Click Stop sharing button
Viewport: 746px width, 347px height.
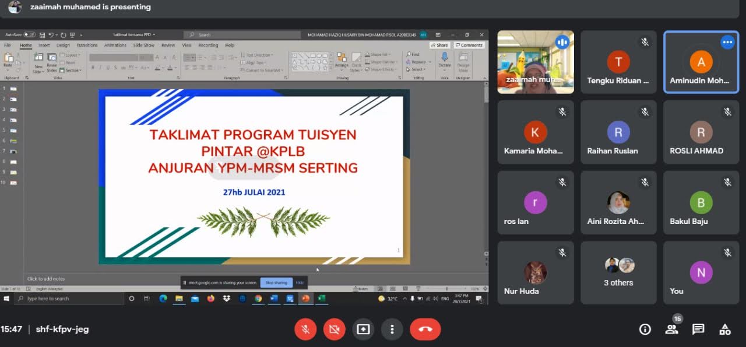[x=276, y=283]
